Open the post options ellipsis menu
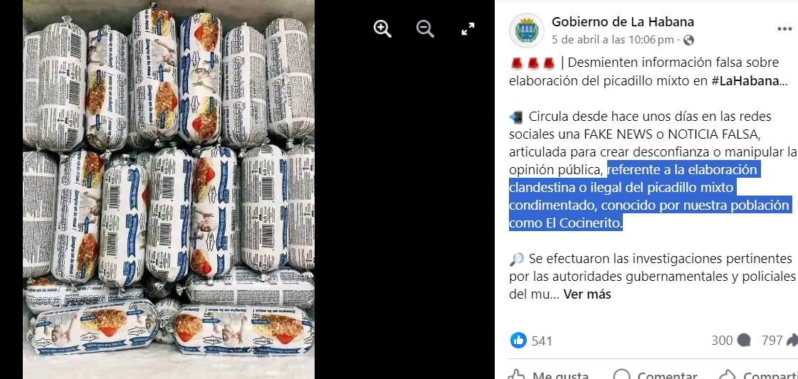 tap(784, 29)
